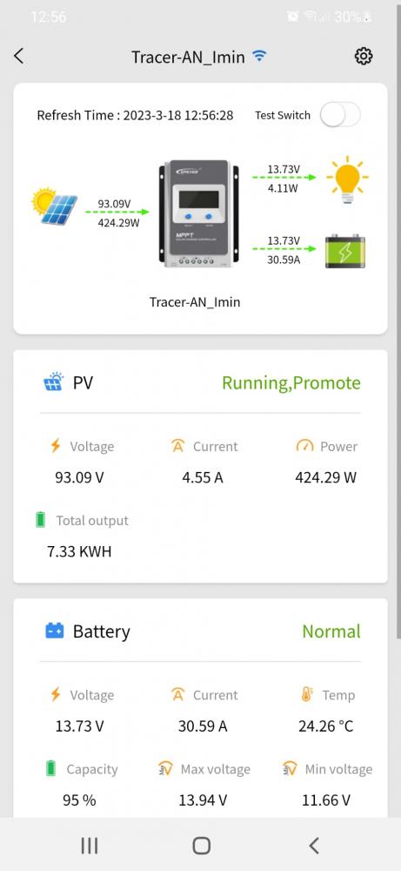Tap the WiFi icon beside Tracer-AN_Imin title
The image size is (401, 871).
tap(259, 56)
